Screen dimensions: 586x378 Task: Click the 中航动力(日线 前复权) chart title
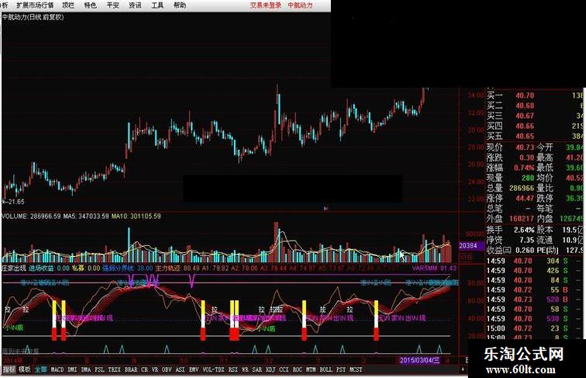pyautogui.click(x=33, y=17)
